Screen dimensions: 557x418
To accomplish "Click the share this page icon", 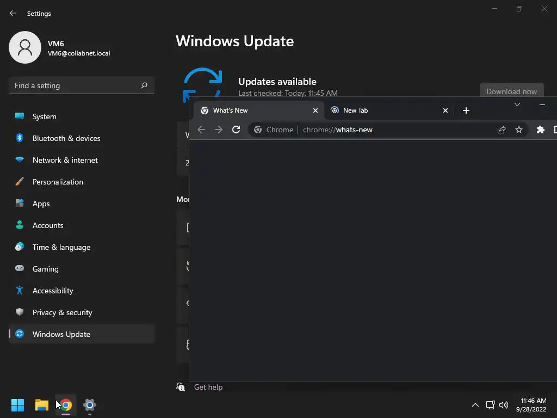I will pyautogui.click(x=501, y=130).
